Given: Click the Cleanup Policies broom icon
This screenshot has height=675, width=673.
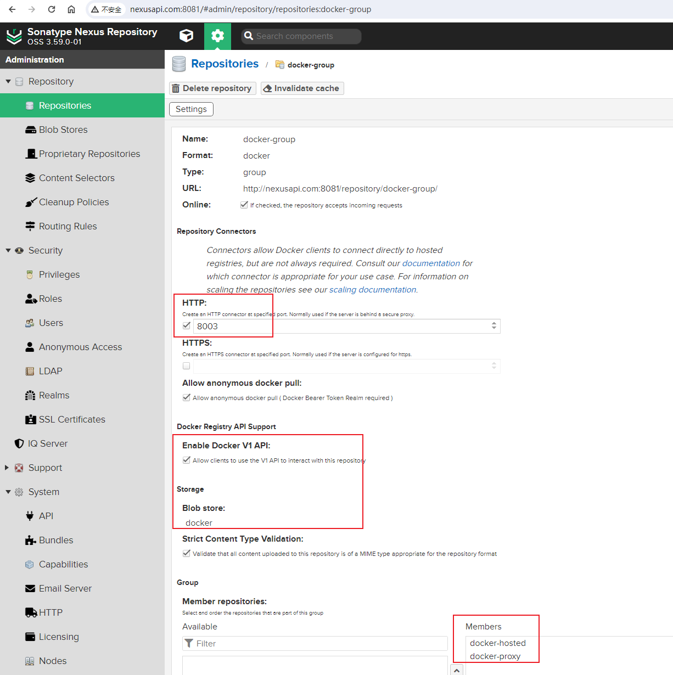Looking at the screenshot, I should 31,203.
